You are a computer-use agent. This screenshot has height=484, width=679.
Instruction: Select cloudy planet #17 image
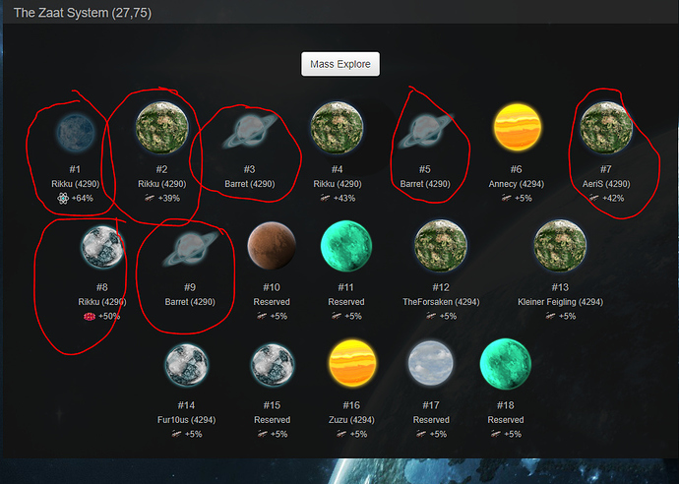pos(431,363)
